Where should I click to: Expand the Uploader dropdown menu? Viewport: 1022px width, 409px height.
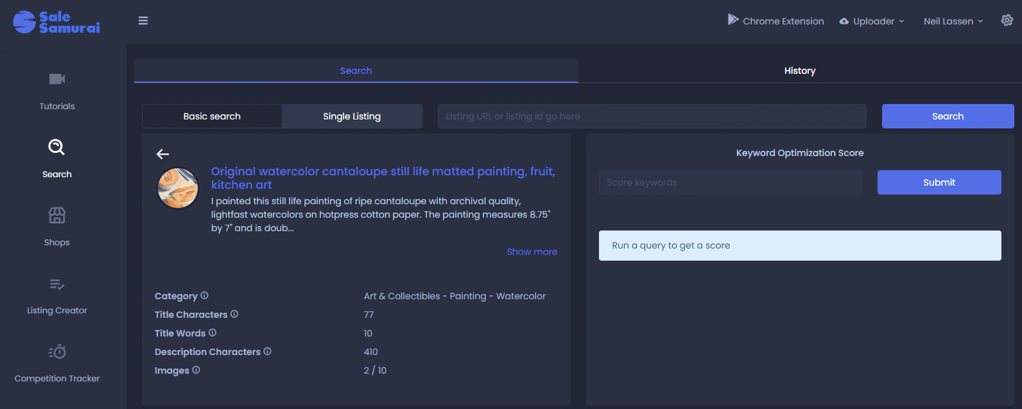coord(872,21)
